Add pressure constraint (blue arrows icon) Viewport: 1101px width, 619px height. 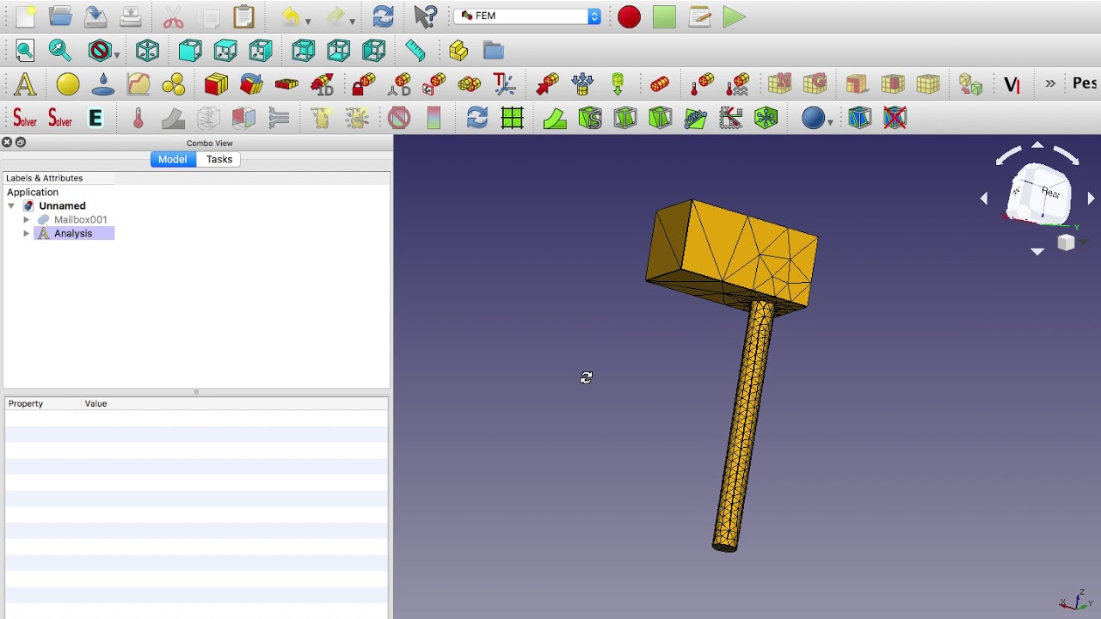pos(582,84)
